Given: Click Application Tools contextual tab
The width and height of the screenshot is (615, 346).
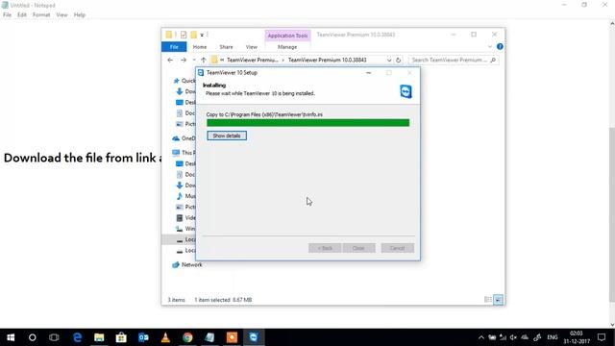Looking at the screenshot, I should click(287, 36).
